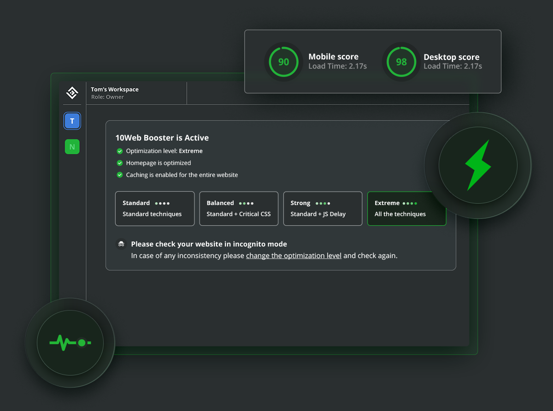Select the blue T workspace avatar
Screen dimensions: 553x411
point(72,121)
